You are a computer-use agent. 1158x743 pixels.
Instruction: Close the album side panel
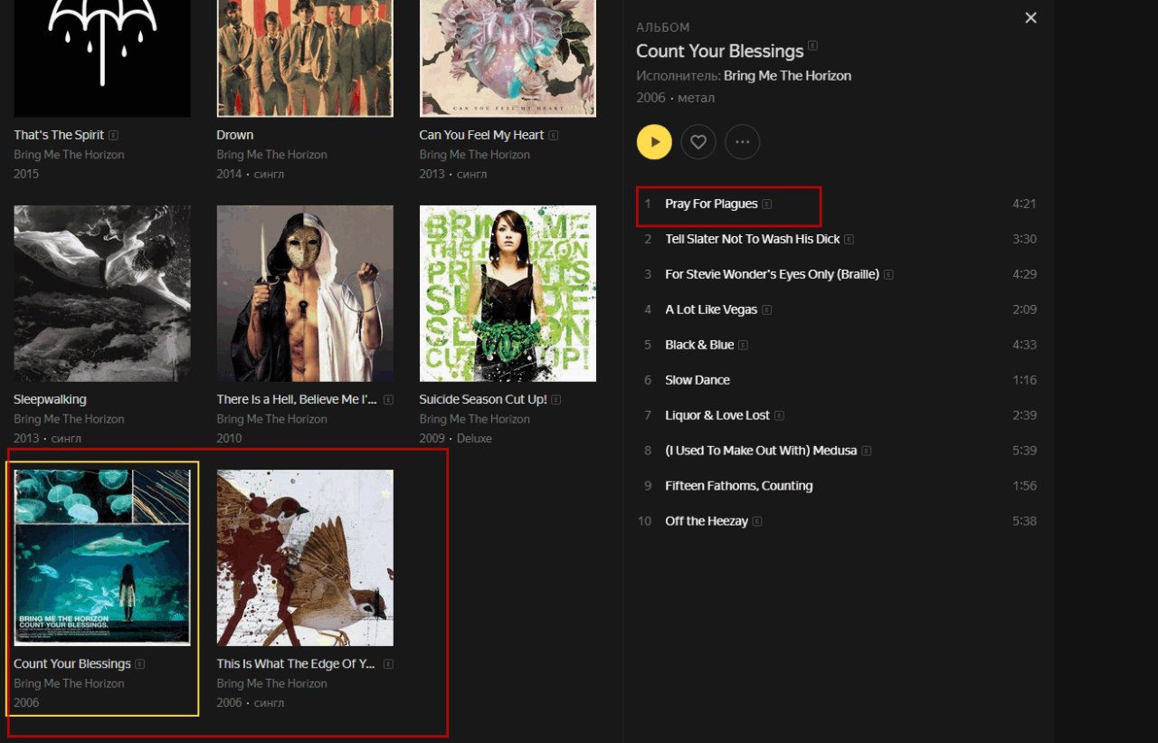point(1030,18)
